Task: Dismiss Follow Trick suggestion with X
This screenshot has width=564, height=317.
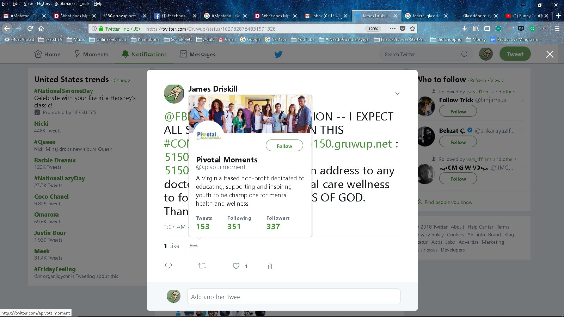Action: coord(522,100)
